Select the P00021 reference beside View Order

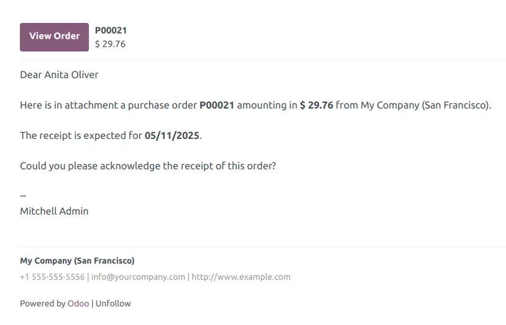tap(111, 30)
